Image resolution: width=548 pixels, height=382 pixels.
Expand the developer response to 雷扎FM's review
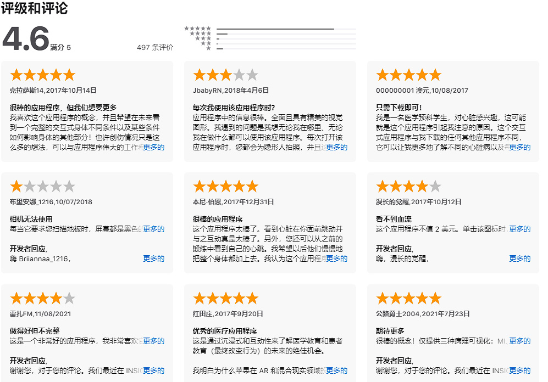pyautogui.click(x=153, y=370)
